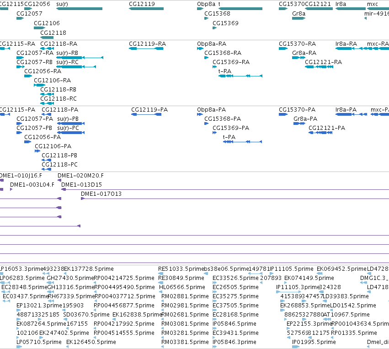The height and width of the screenshot is (349, 389).
Task: Select the CG12106-PA protein label
Action: click(x=53, y=146)
